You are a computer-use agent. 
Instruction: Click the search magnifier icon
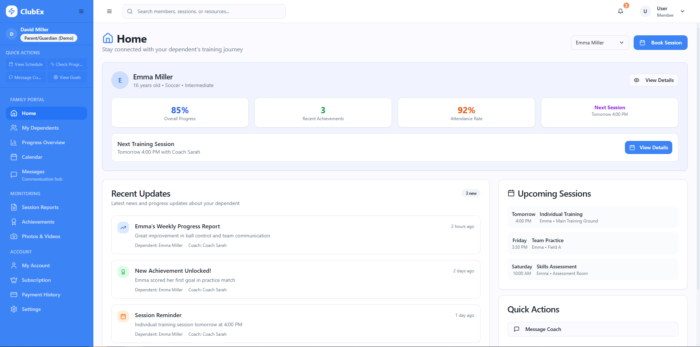pos(130,11)
